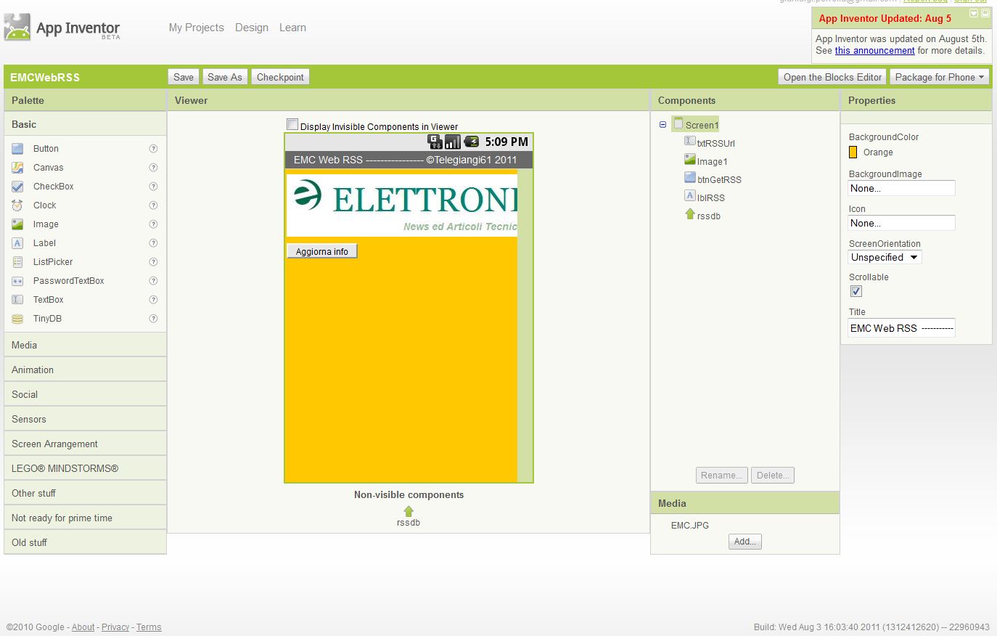Select the TinyDB palette icon
This screenshot has height=636, width=997.
[17, 319]
